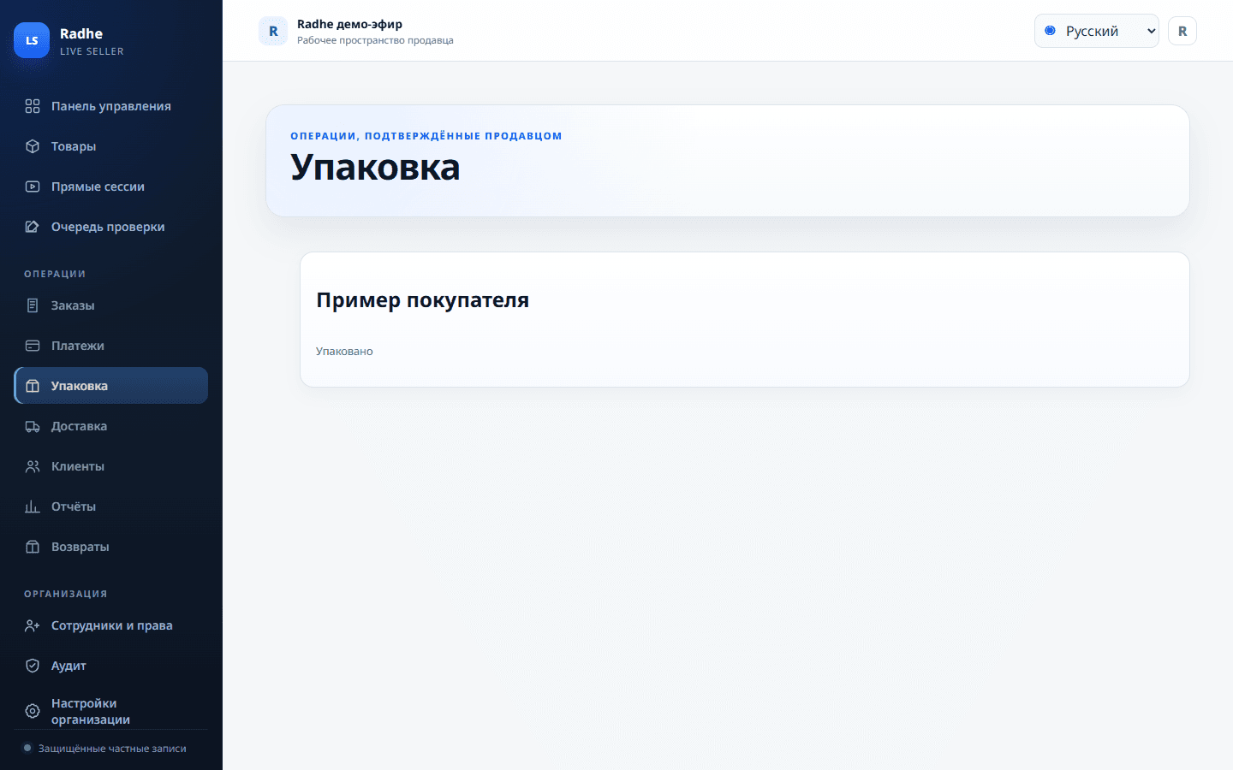
Task: Click the document icon beside Заказы
Action: 33,305
